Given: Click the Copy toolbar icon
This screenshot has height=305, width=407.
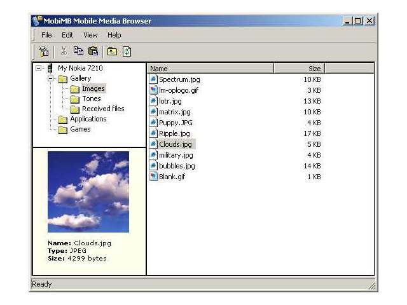Looking at the screenshot, I should pyautogui.click(x=78, y=51).
